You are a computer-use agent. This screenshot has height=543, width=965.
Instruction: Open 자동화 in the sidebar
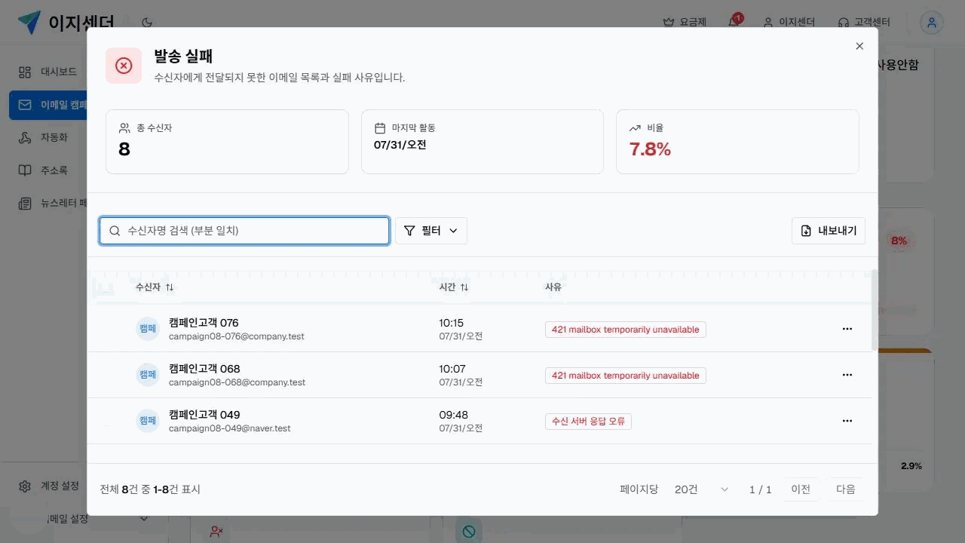point(48,137)
